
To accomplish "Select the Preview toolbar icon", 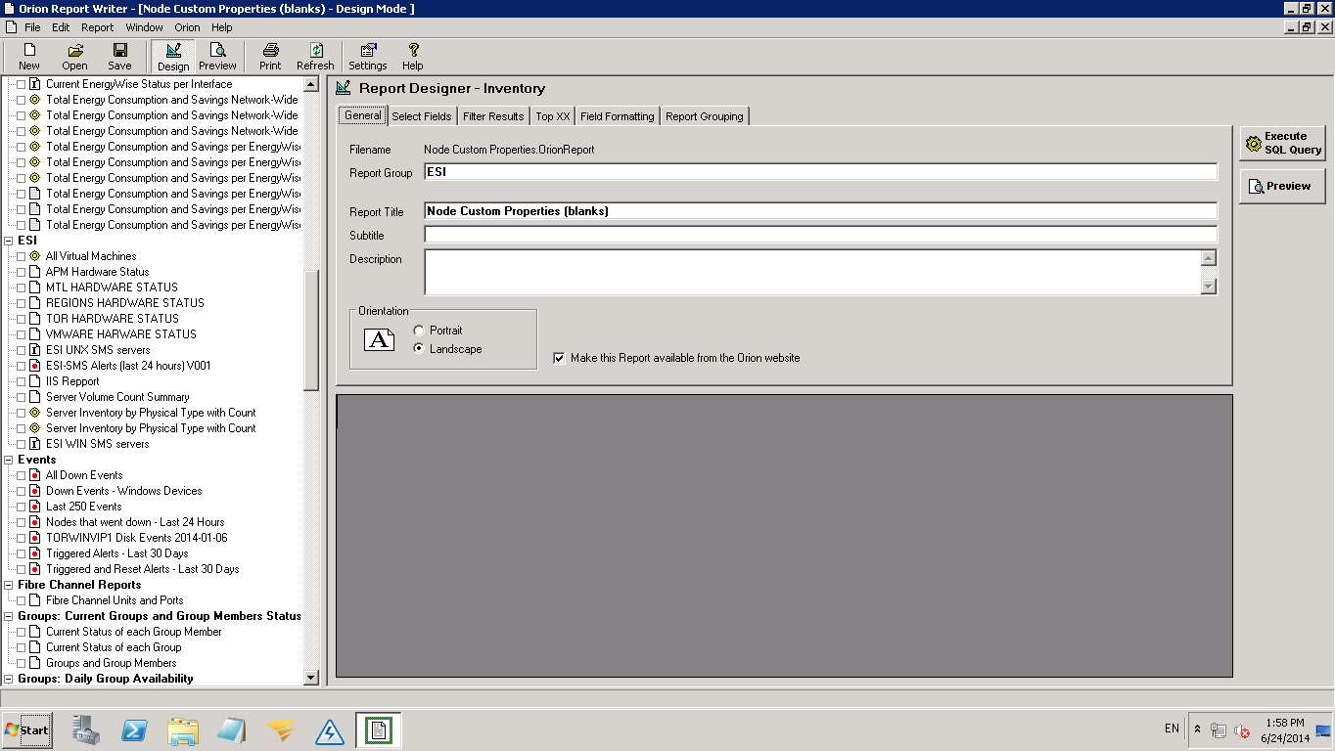I will pyautogui.click(x=217, y=57).
